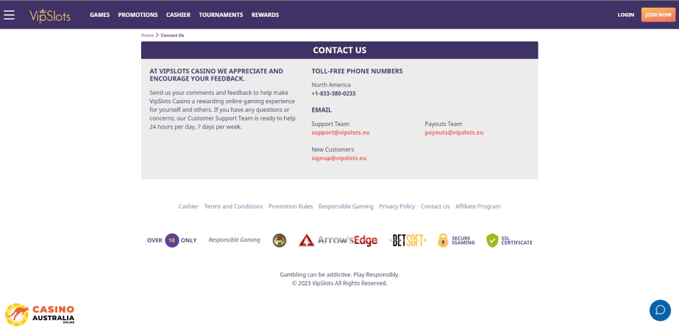Viewport: 679px width, 330px height.
Task: Open Responsible Gaming footer link
Action: (x=346, y=207)
